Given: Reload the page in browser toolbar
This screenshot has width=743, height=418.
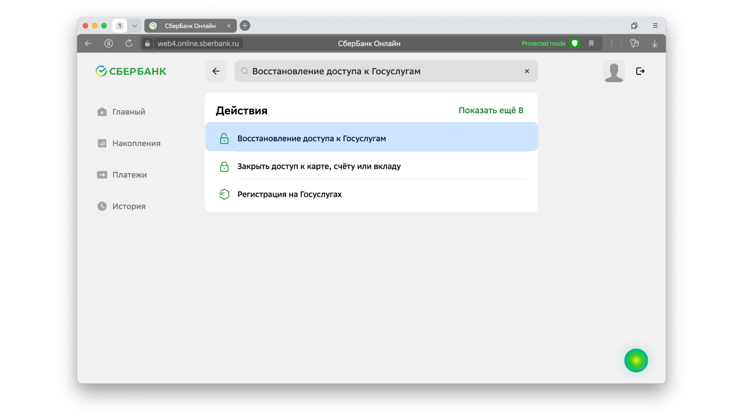Looking at the screenshot, I should coord(129,44).
